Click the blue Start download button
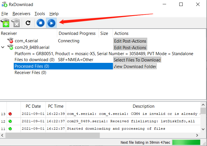This screenshot has height=146, width=207. (51, 23)
